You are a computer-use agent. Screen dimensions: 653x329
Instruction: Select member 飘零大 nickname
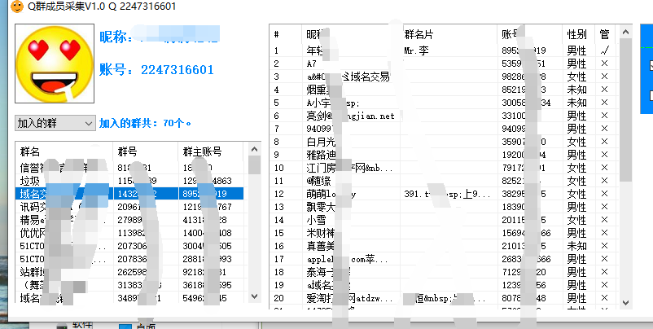(321, 207)
